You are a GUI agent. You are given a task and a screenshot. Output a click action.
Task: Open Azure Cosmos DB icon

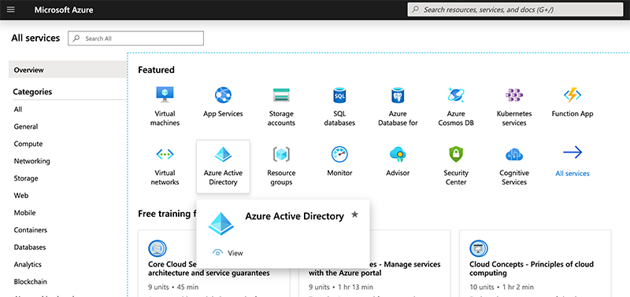(x=456, y=95)
